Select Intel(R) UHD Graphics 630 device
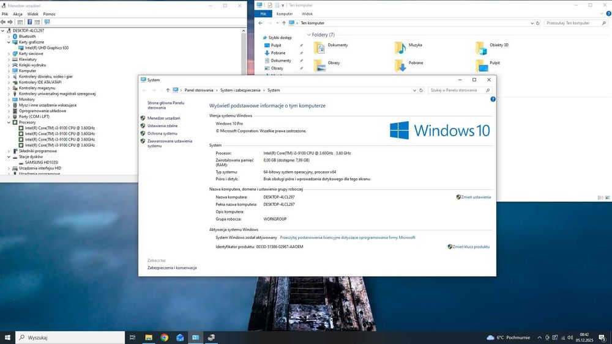612x344 pixels. click(47, 48)
